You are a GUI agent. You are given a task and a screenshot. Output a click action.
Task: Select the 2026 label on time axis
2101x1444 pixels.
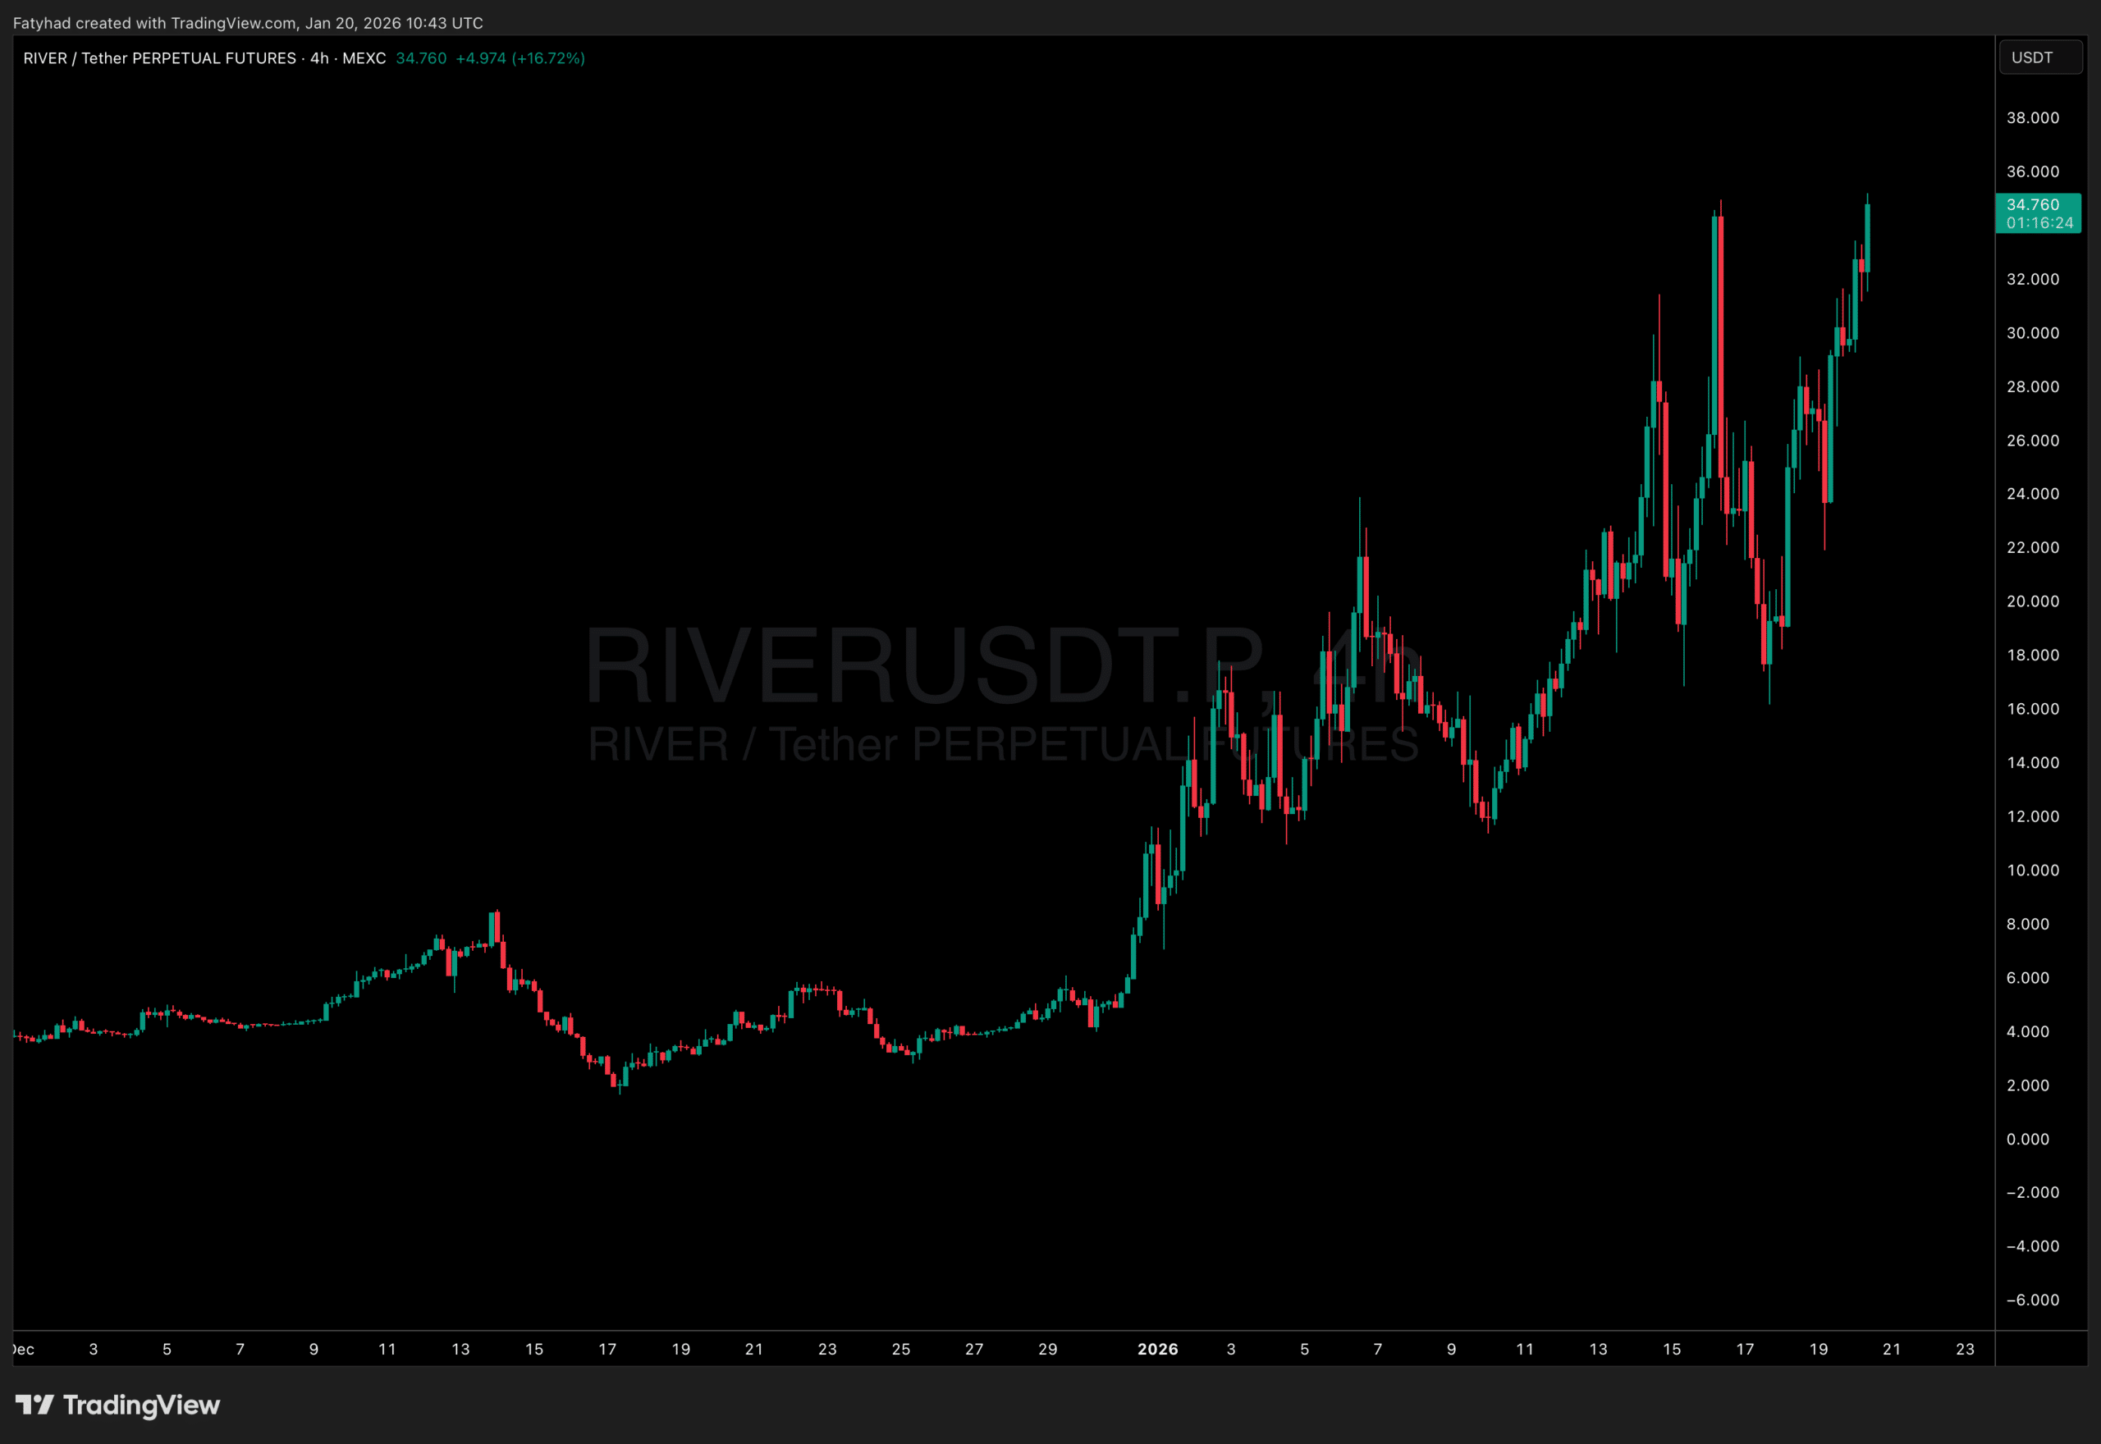coord(1158,1349)
